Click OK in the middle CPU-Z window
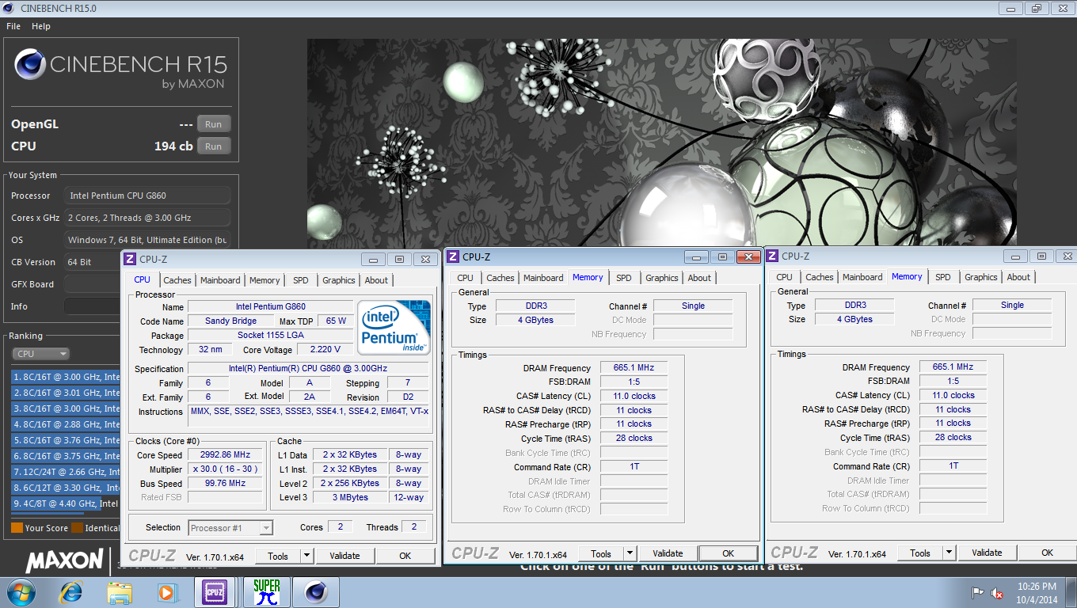Viewport: 1077px width, 608px height. coord(728,553)
